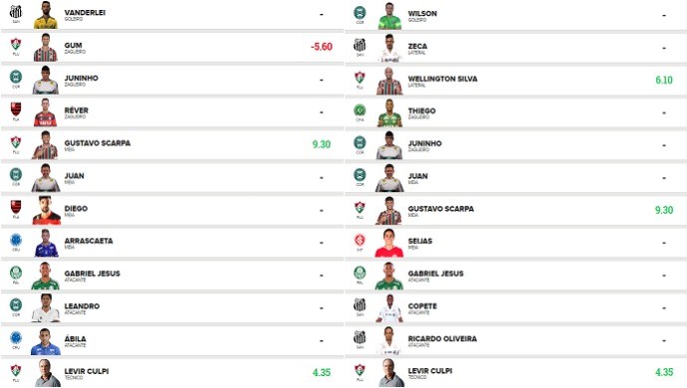Click Levir Culpi's 4.35 score in right column
Viewport: 687px width, 388px height.
tap(664, 372)
